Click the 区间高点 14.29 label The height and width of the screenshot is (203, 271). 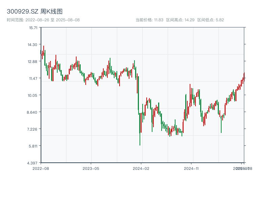coord(180,20)
